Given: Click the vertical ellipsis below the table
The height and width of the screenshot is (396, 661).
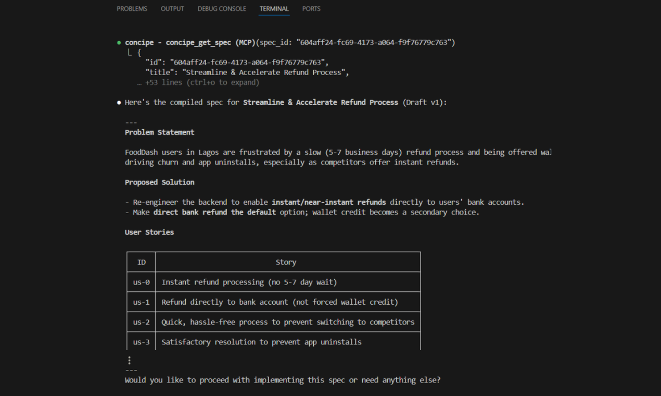Looking at the screenshot, I should point(129,360).
